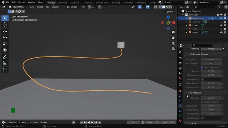The image size is (228, 128).
Task: Expand the Cache panel
Action: tap(189, 123)
